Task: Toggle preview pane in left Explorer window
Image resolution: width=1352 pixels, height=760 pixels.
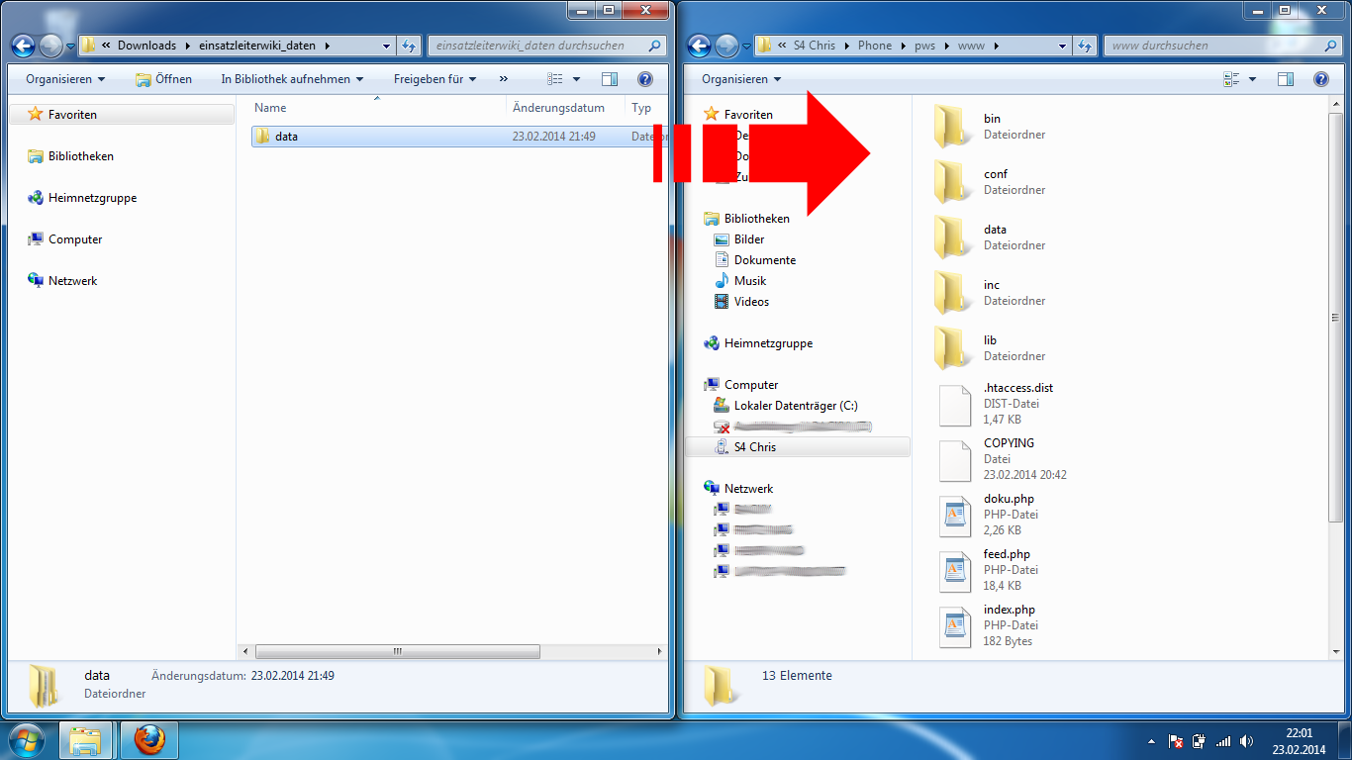Action: [610, 79]
